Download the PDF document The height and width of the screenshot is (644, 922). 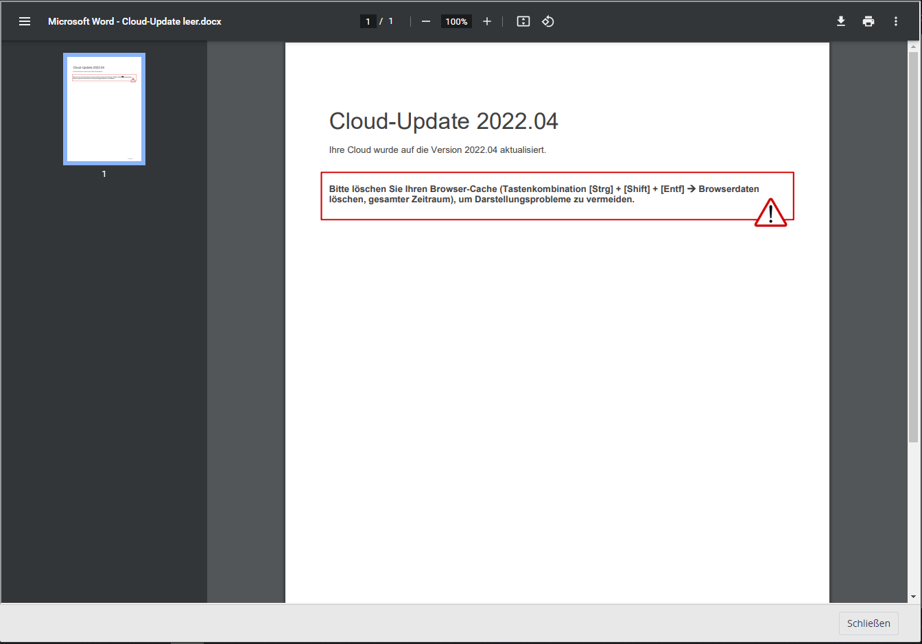click(841, 21)
